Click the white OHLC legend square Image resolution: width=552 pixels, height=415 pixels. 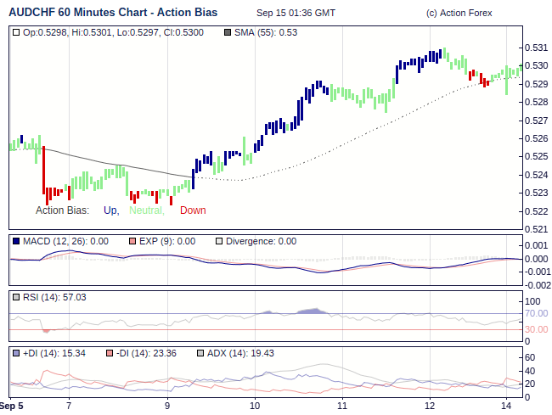click(x=17, y=32)
